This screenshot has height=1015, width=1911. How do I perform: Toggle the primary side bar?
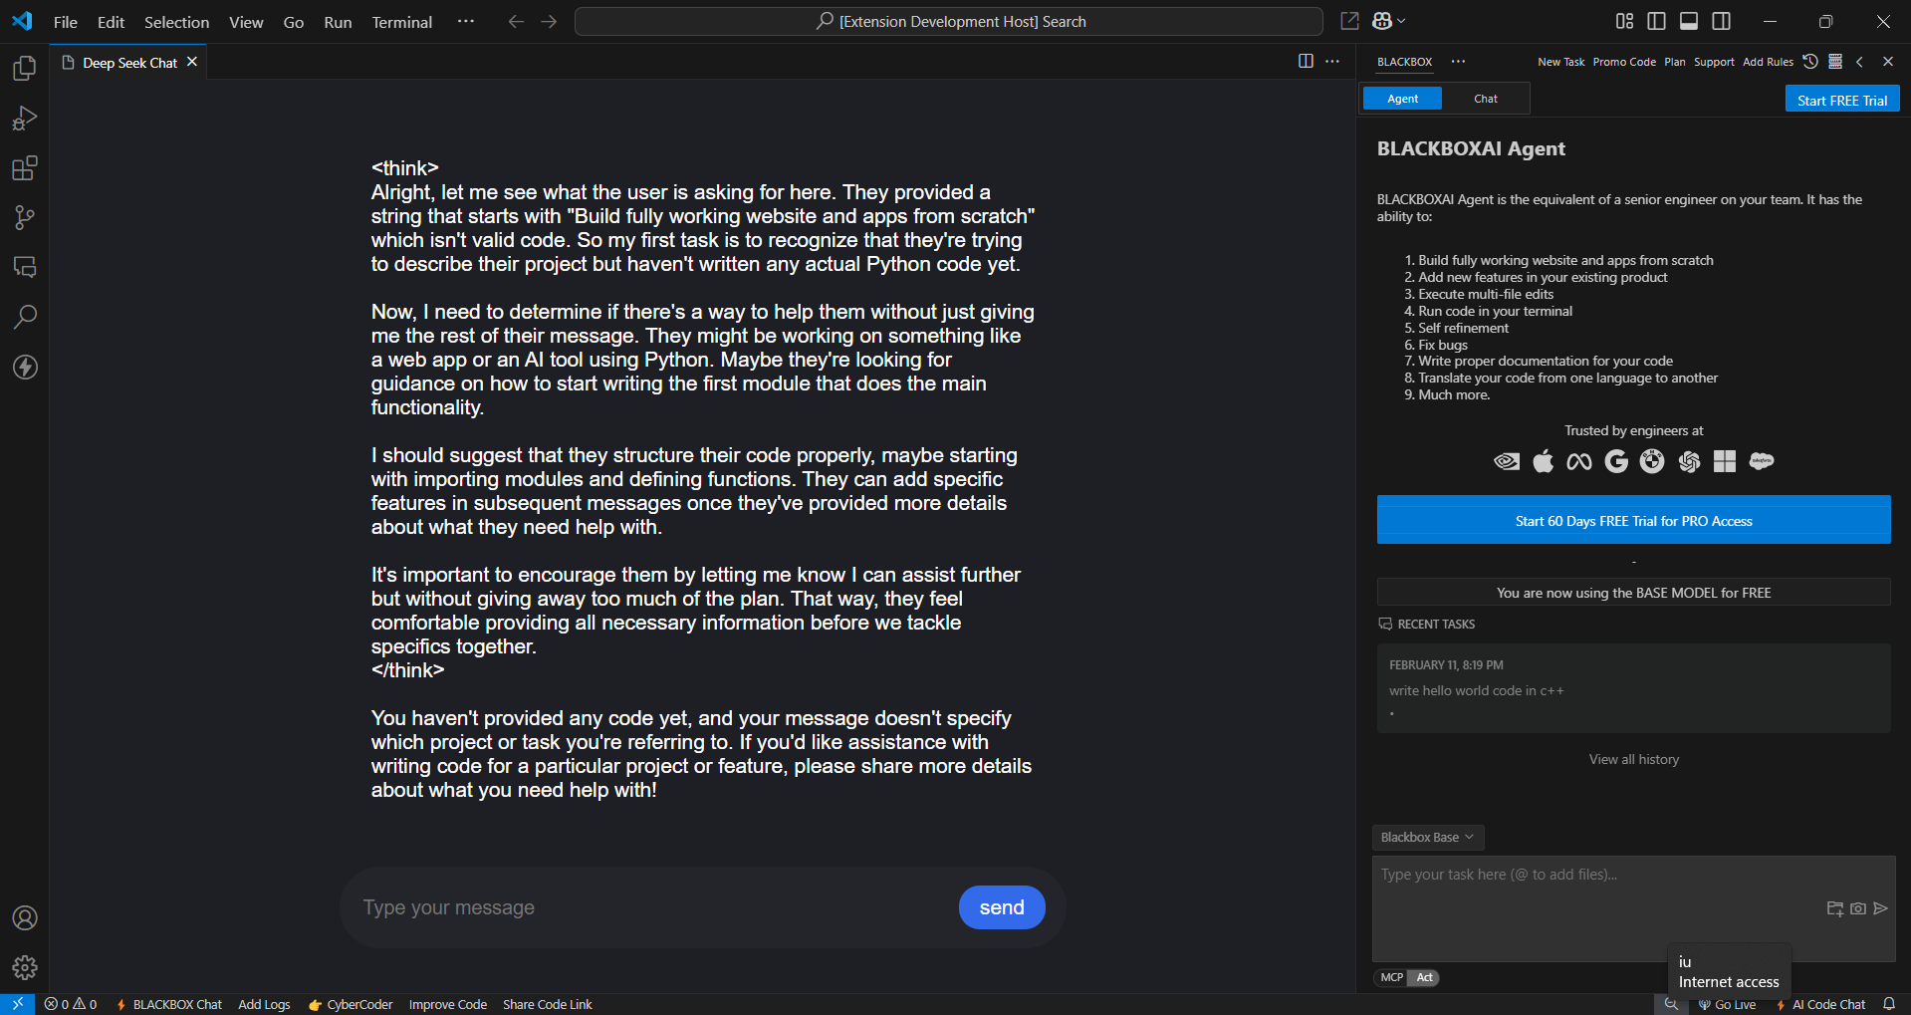click(x=1657, y=21)
